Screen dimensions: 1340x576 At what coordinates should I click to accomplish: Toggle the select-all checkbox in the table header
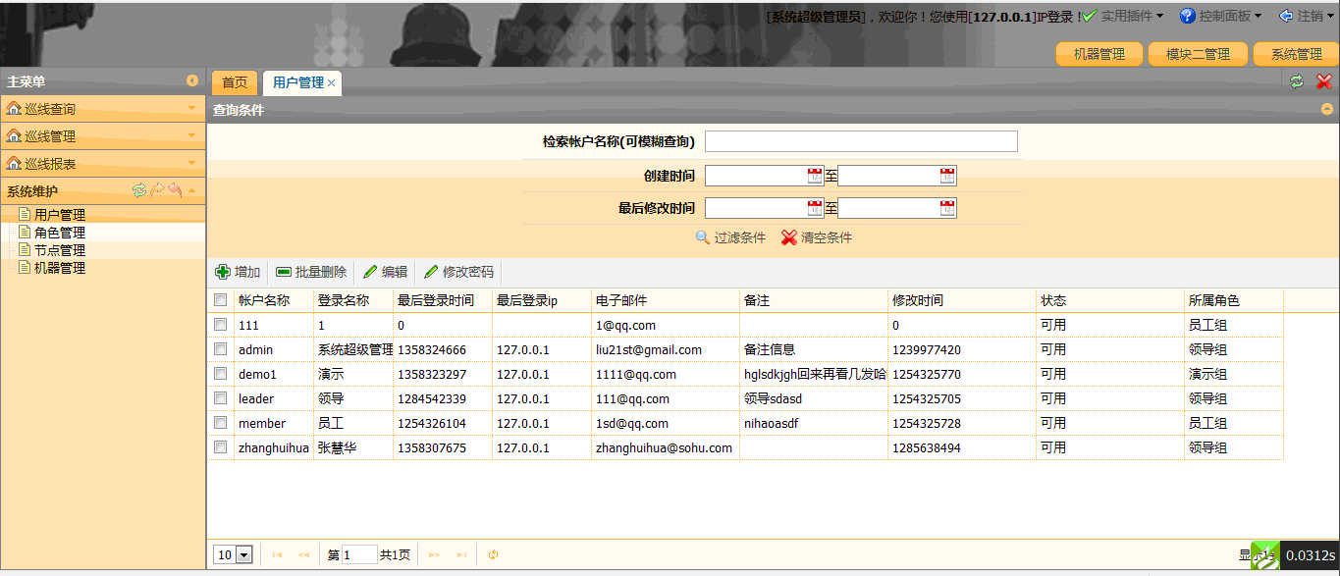[x=220, y=299]
